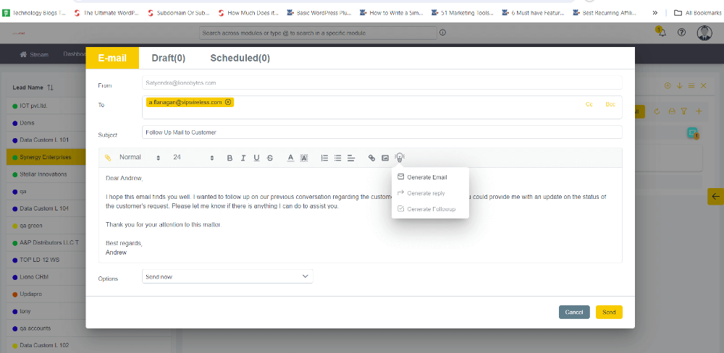724x353 pixels.
Task: Click into the Subject input field
Action: click(382, 132)
